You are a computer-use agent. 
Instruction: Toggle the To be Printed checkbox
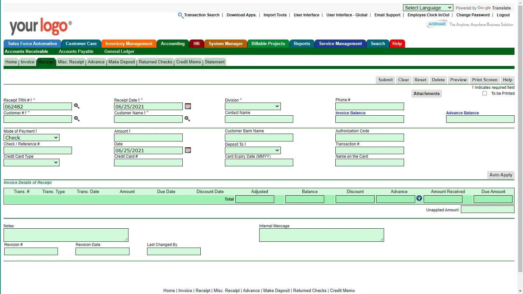[484, 93]
